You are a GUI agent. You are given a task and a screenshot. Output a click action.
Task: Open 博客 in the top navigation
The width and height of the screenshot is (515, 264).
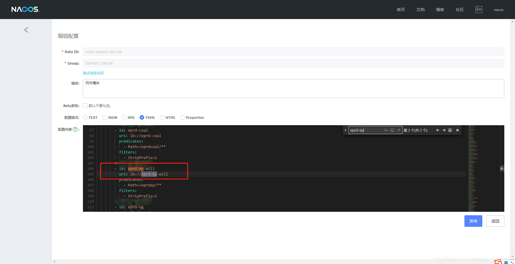440,10
